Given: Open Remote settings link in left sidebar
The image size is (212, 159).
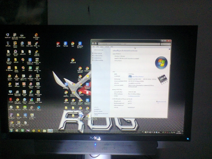Looking at the screenshot, I should point(98,56).
